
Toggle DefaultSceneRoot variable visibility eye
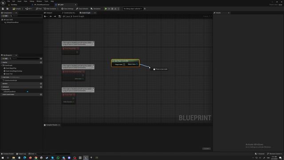pyautogui.click(x=28, y=92)
